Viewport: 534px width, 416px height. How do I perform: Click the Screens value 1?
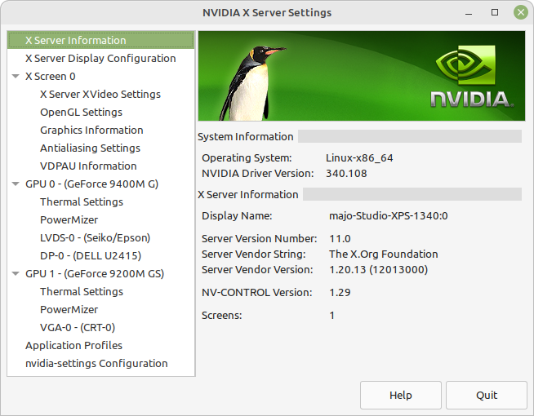(332, 316)
